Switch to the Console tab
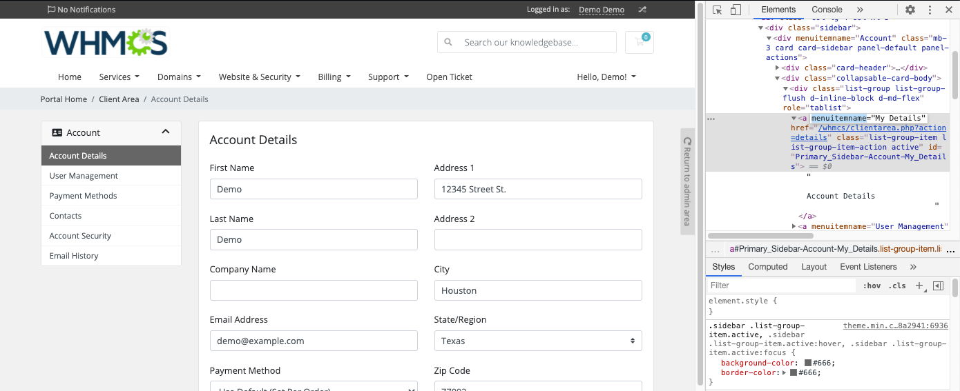Image resolution: width=960 pixels, height=391 pixels. click(827, 10)
